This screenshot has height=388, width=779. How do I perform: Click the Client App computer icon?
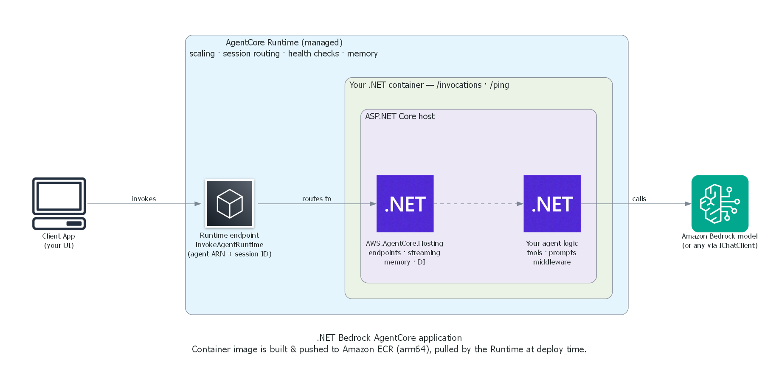pyautogui.click(x=59, y=204)
